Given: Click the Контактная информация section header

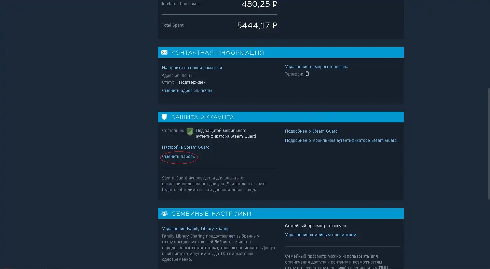Looking at the screenshot, I should point(281,53).
